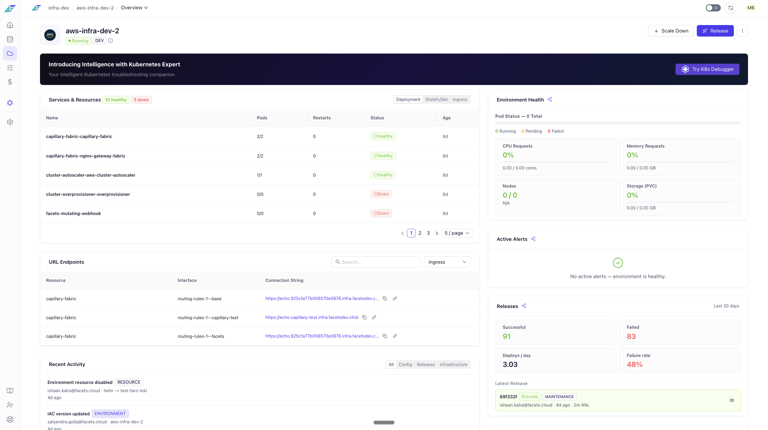Share the Environment Health widget
The image size is (768, 430).
click(x=550, y=99)
